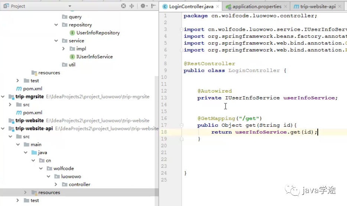The image size is (347, 206).
Task: Click userInfoService field on line 13
Action: click(x=309, y=98)
